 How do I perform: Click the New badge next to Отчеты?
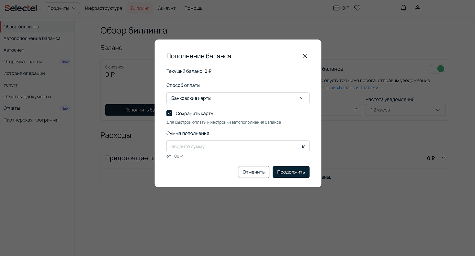65,108
